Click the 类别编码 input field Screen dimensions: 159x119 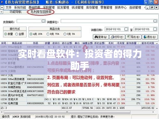29,21
